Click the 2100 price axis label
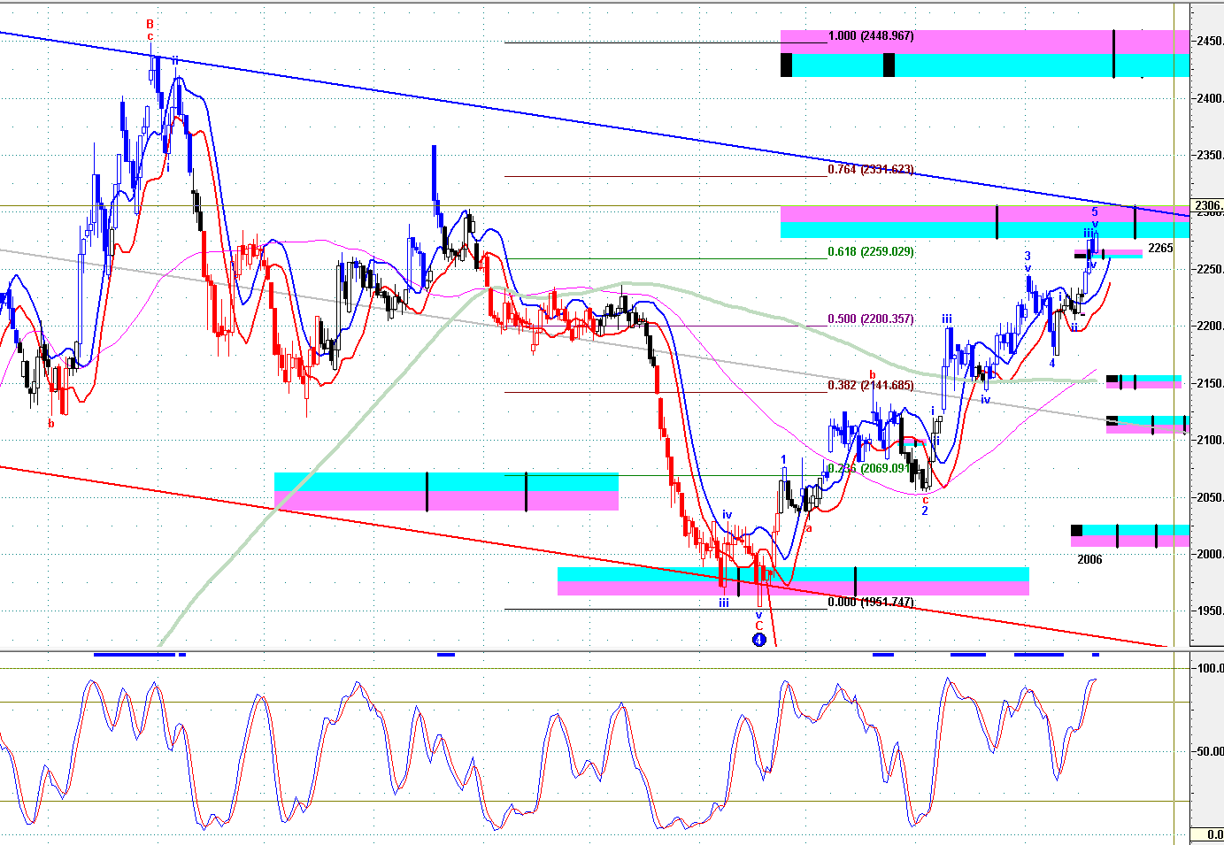 (x=1210, y=441)
